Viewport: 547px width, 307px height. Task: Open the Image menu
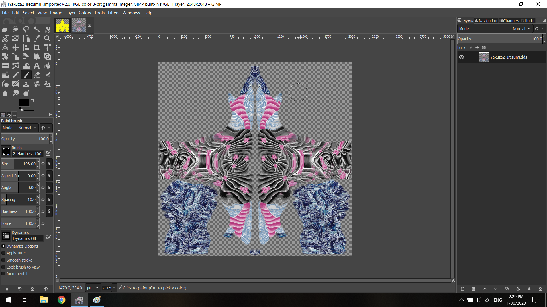(x=56, y=13)
